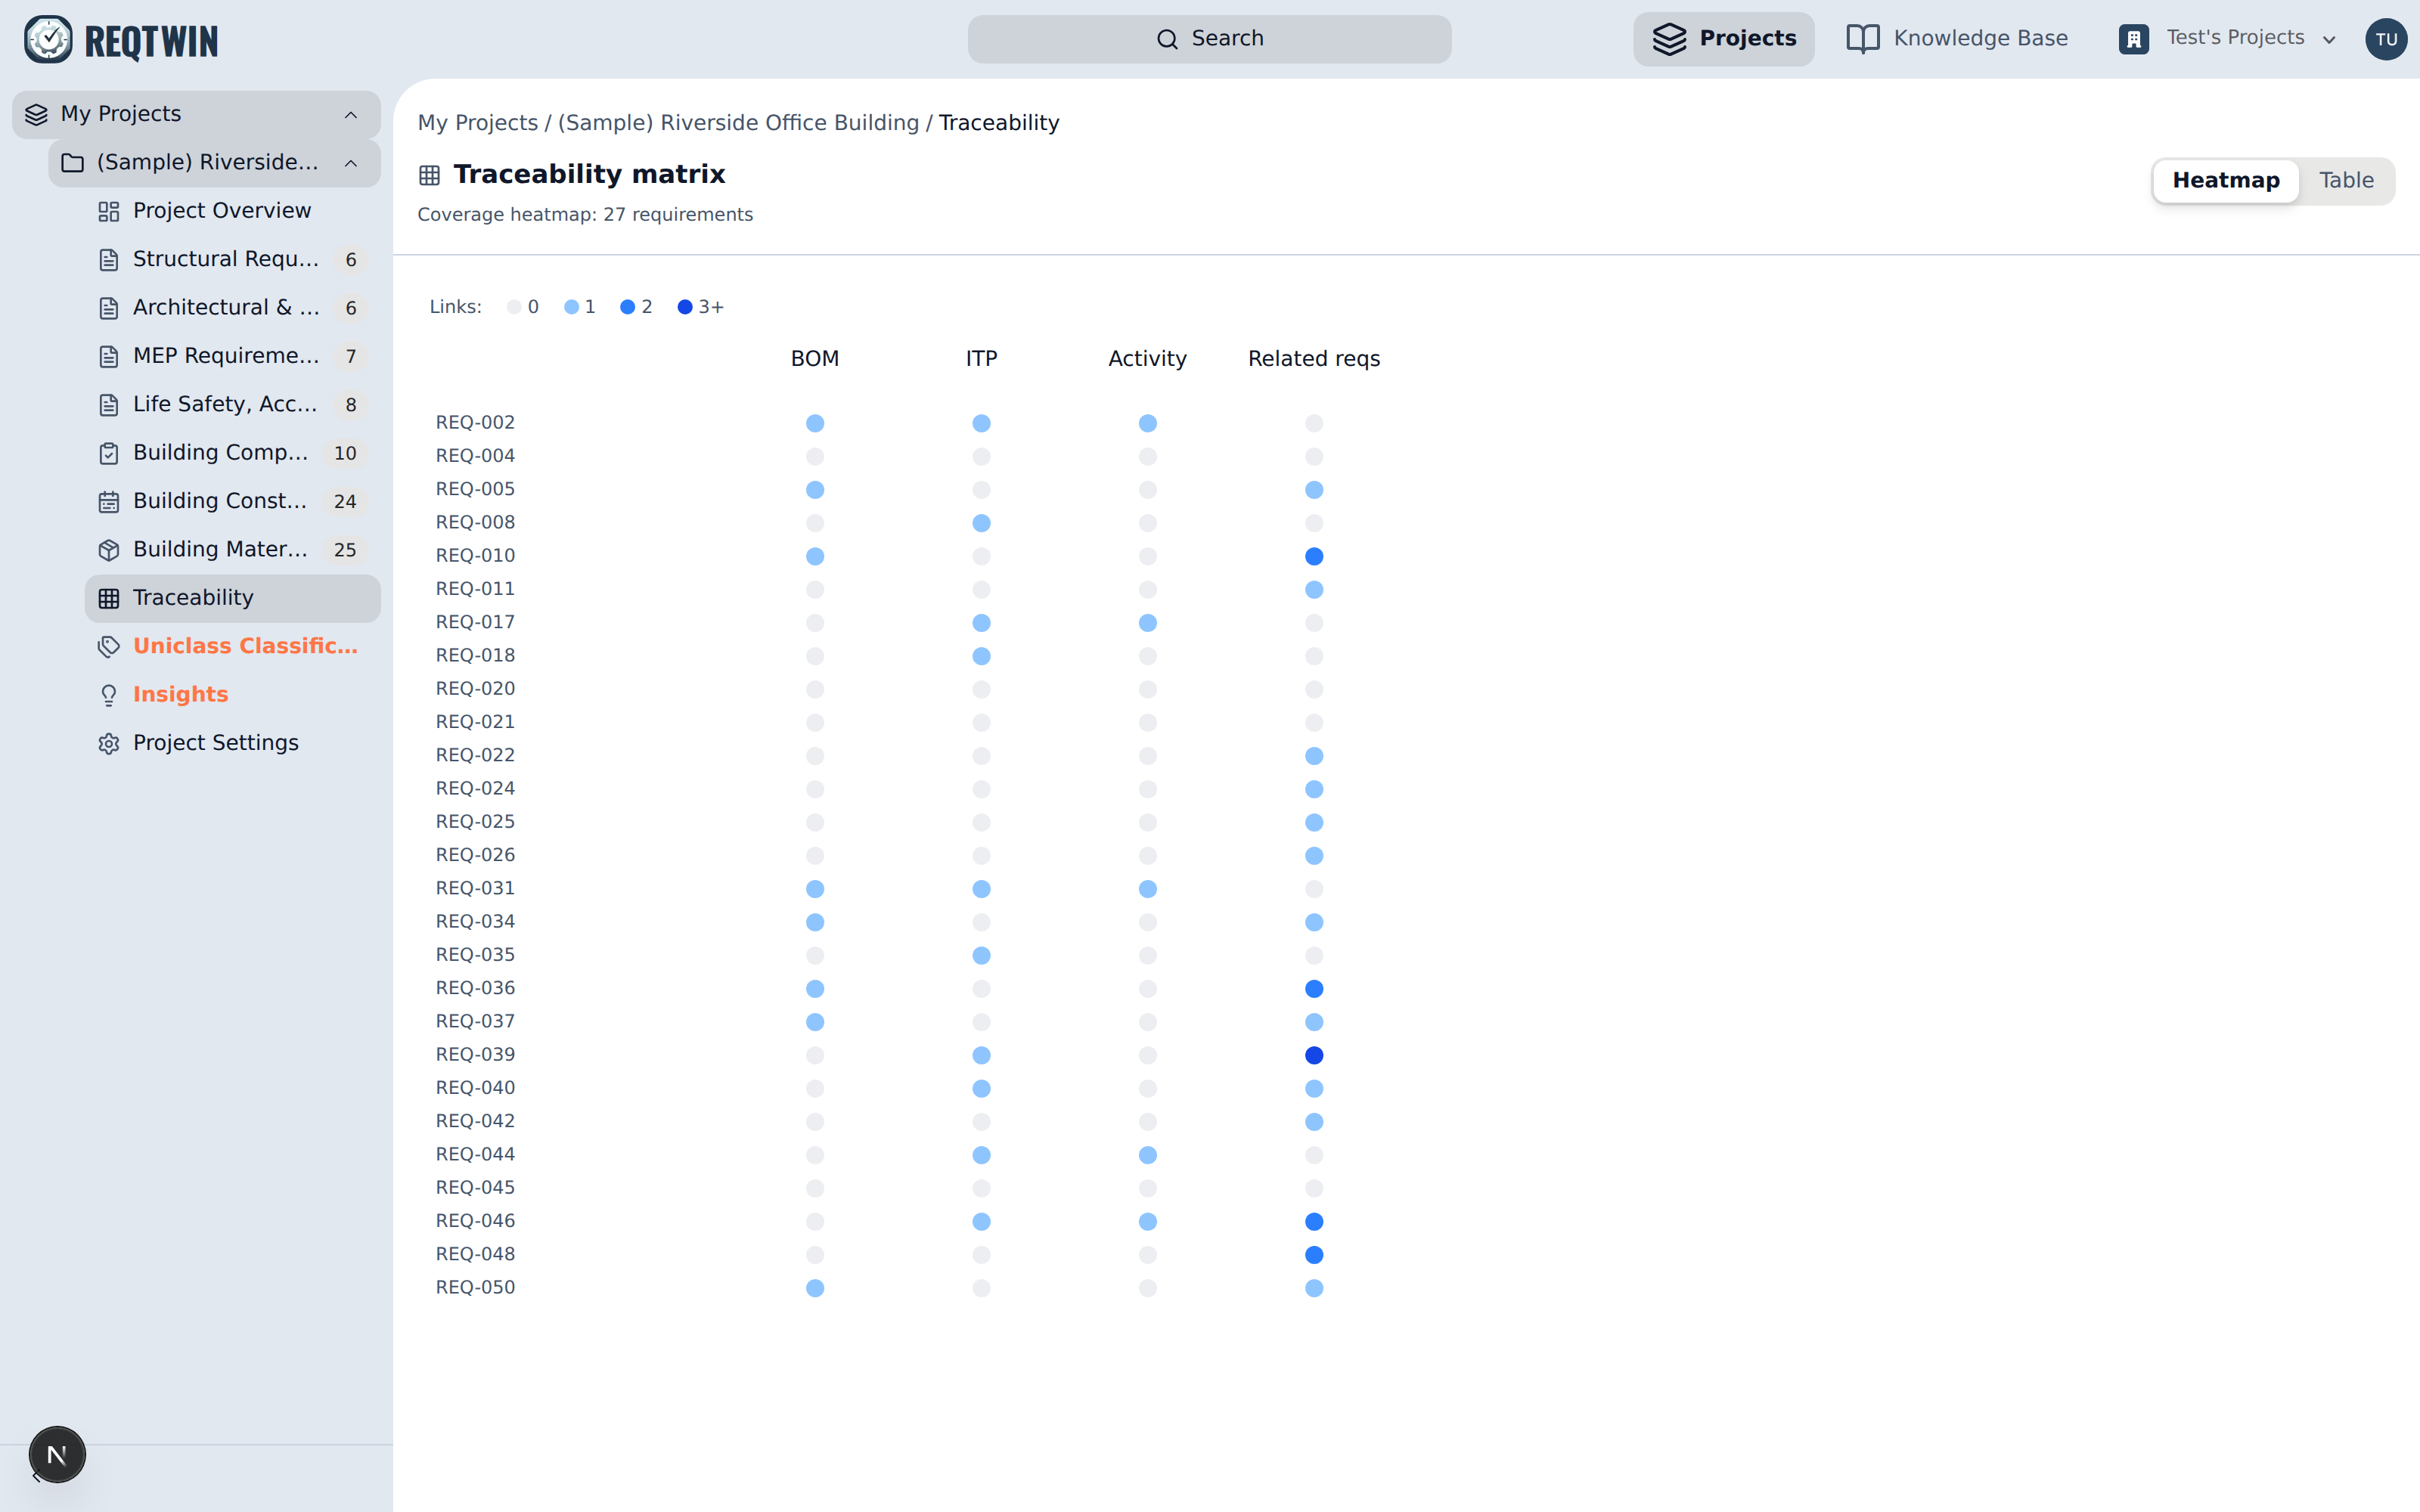
Task: Click the Building Compliance clipboard icon
Action: 109,453
